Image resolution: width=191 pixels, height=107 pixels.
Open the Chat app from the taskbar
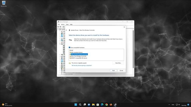pyautogui.click(x=89, y=105)
